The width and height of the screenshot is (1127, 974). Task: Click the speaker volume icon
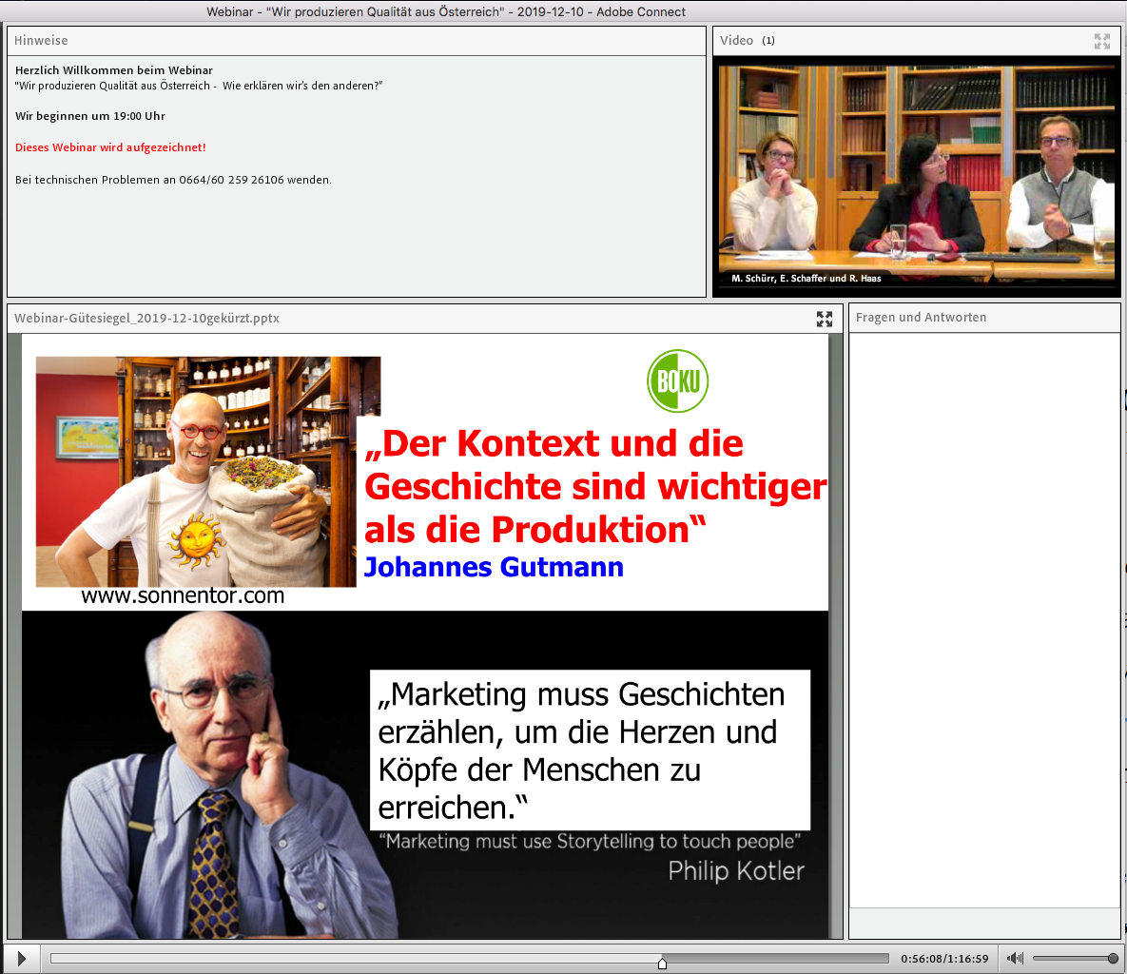pyautogui.click(x=1016, y=959)
